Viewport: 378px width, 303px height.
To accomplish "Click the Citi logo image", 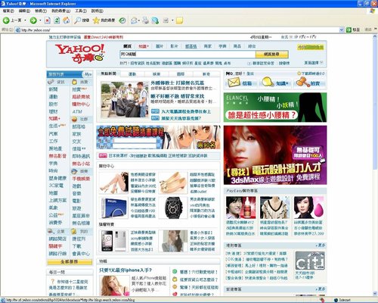I will [310, 261].
